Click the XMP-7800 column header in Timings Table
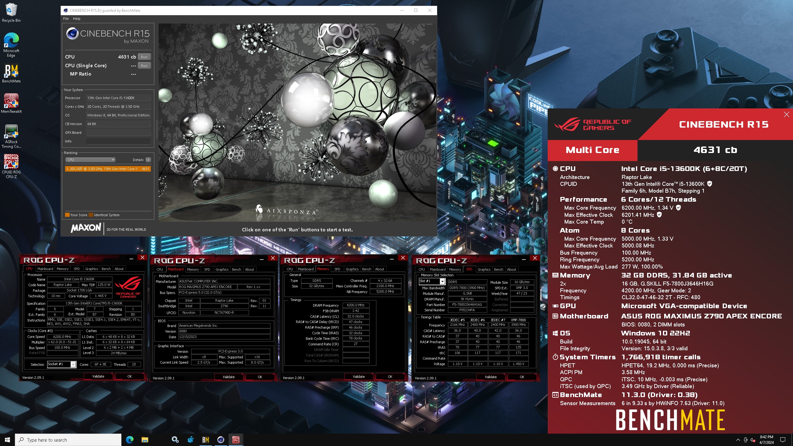Screen dimensions: 793x446 pyautogui.click(x=518, y=320)
